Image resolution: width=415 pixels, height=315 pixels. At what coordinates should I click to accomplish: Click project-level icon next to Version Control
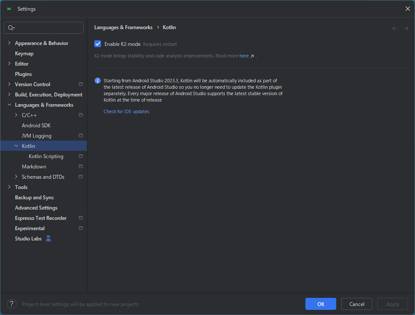click(x=81, y=84)
